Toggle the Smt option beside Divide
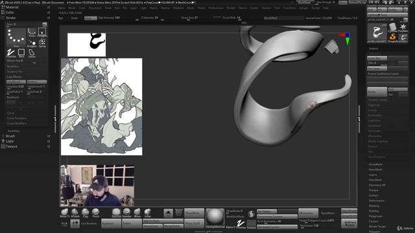The image size is (415, 233). point(397,89)
